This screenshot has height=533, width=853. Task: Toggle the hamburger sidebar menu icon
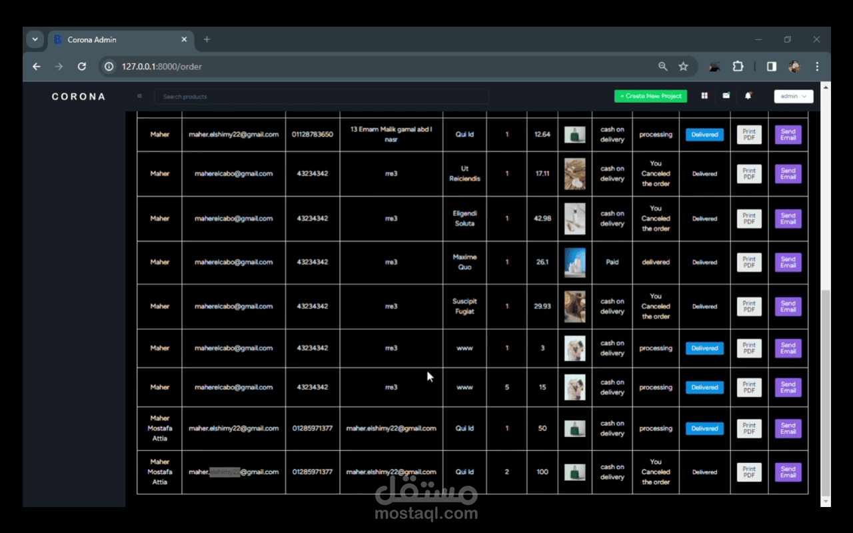139,96
